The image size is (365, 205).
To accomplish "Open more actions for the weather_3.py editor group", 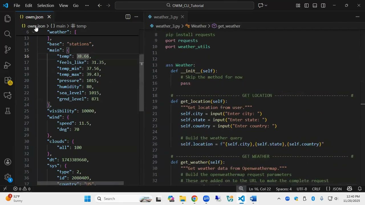I will (357, 17).
